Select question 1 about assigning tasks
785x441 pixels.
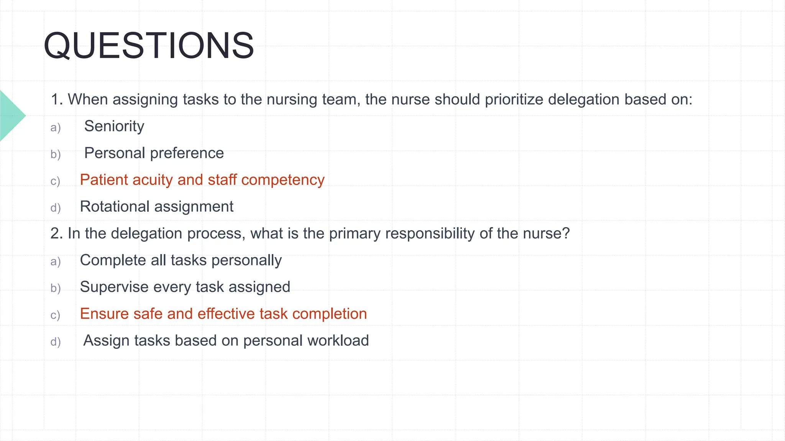click(371, 100)
